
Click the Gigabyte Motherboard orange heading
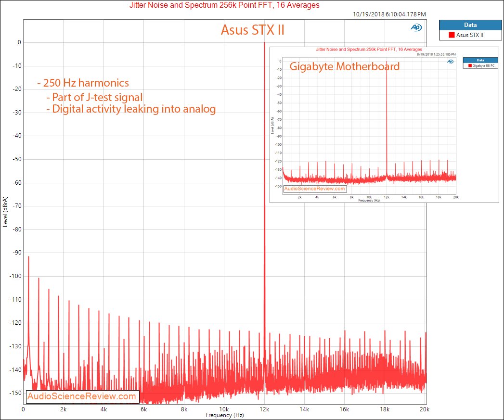(x=345, y=66)
